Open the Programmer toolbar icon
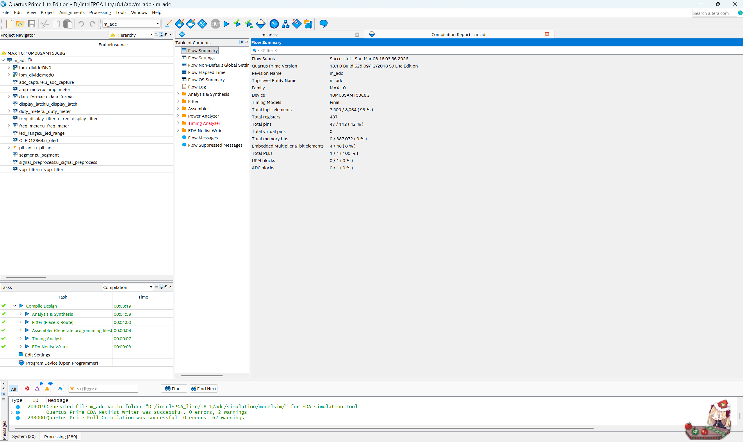Screen dimensions: 743x442 click(297, 24)
